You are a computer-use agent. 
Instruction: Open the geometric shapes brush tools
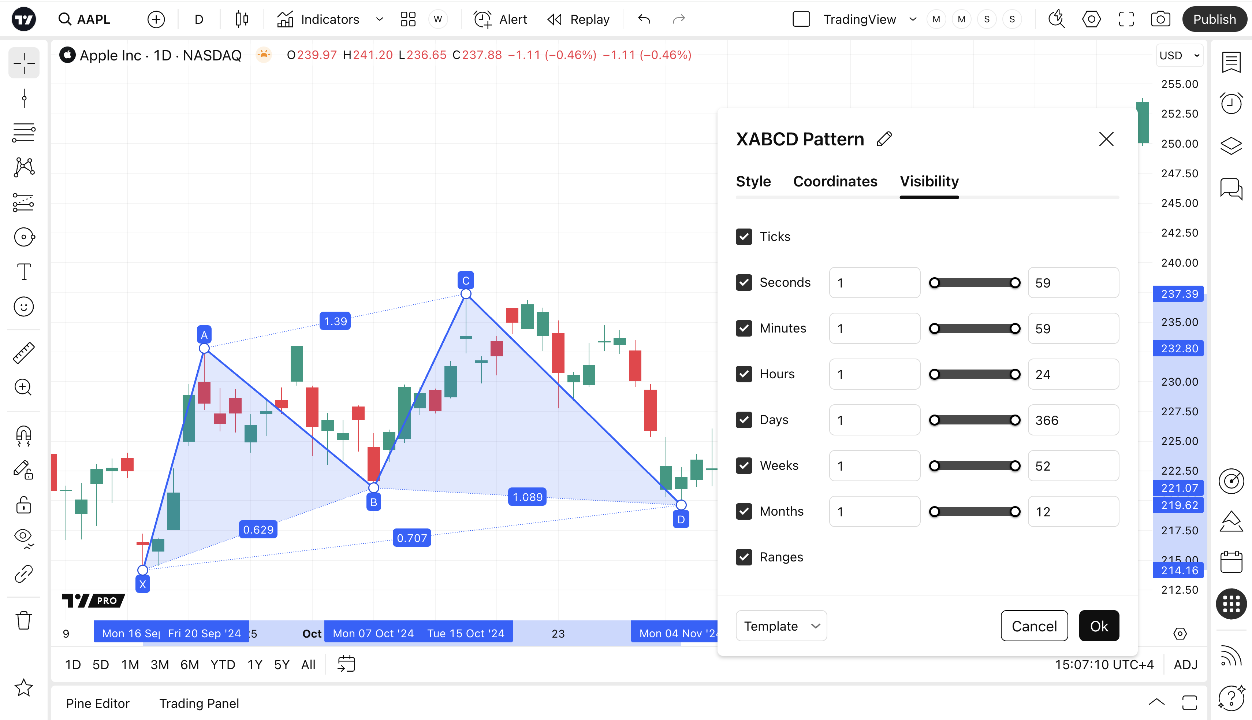pyautogui.click(x=24, y=237)
